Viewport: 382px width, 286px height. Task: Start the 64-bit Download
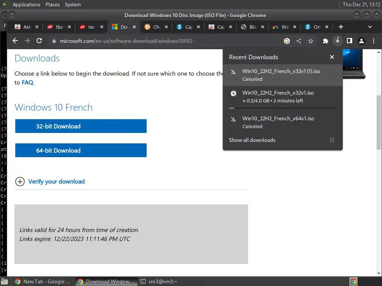(81, 150)
